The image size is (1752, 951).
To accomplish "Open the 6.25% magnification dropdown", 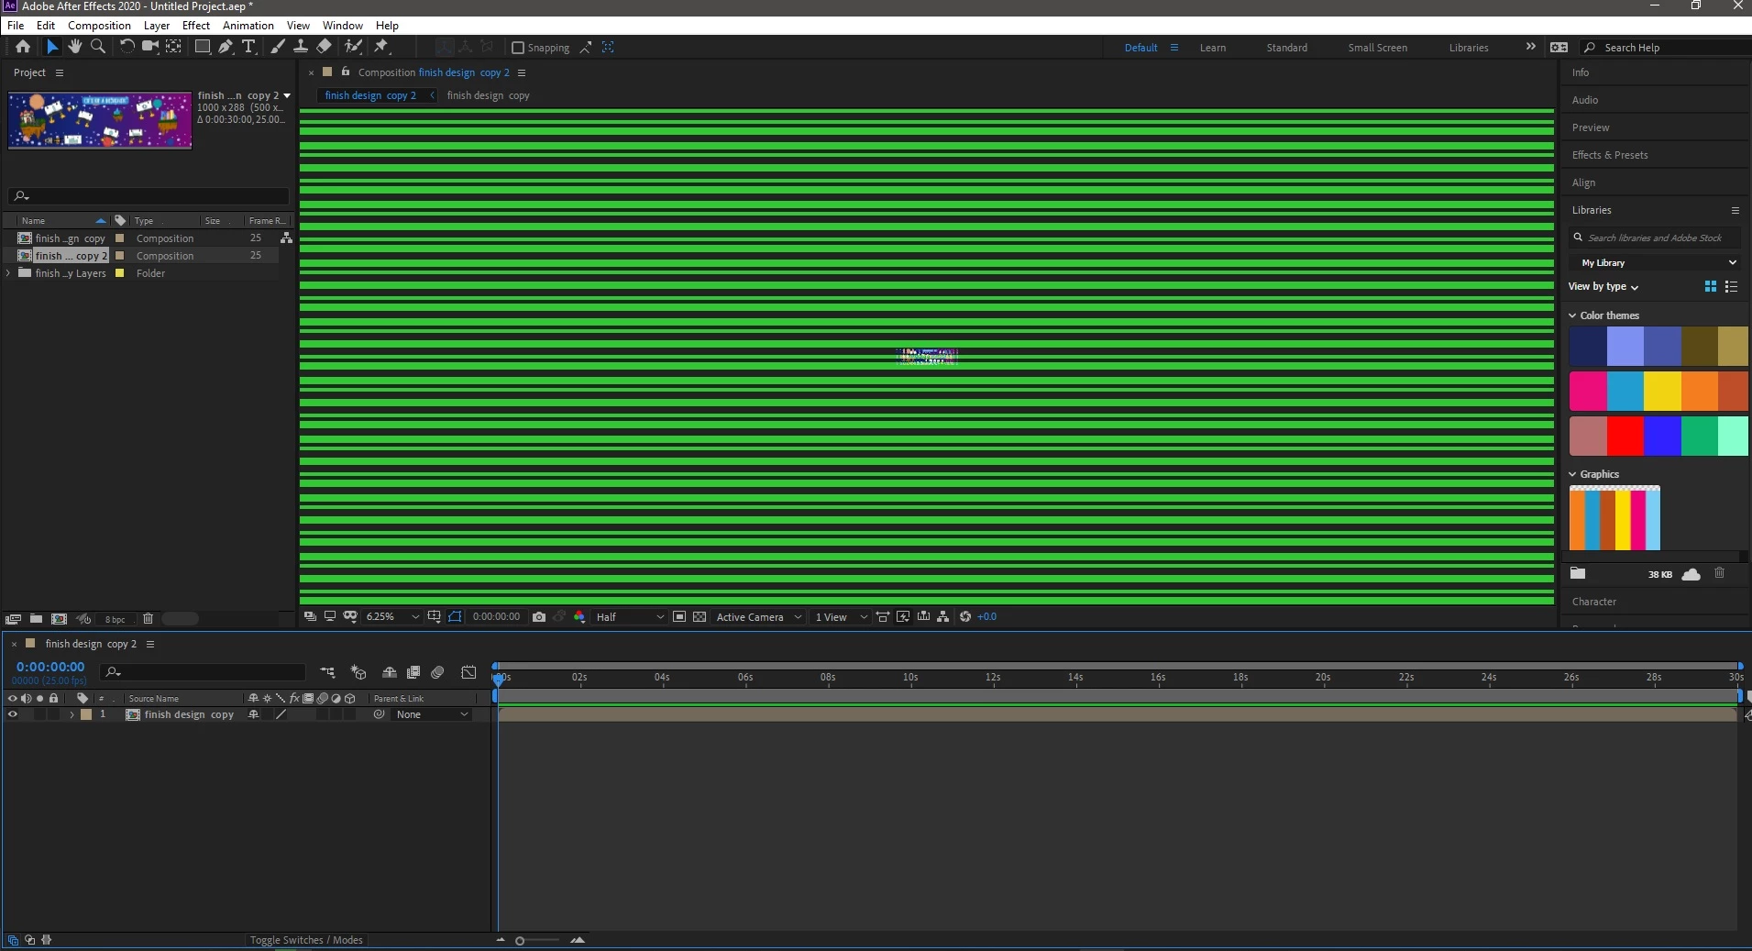I will pos(392,617).
